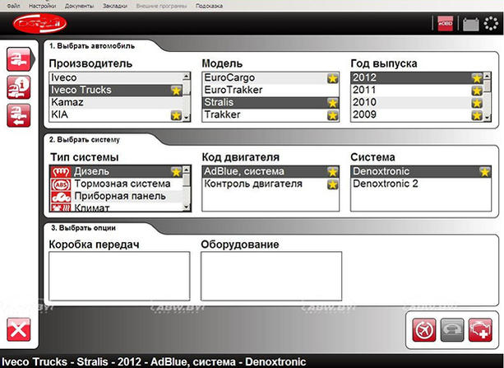Toggle favorite star for Контроль двигателя
Image resolution: width=504 pixels, height=368 pixels.
coord(333,184)
